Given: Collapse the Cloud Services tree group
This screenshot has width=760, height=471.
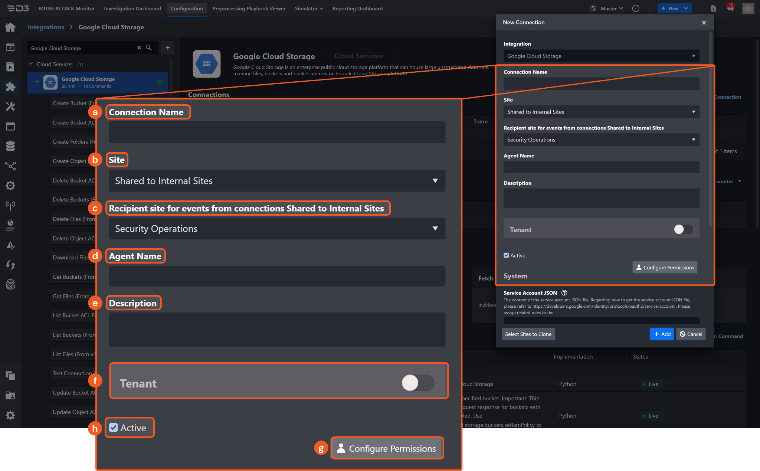Looking at the screenshot, I should (31, 64).
